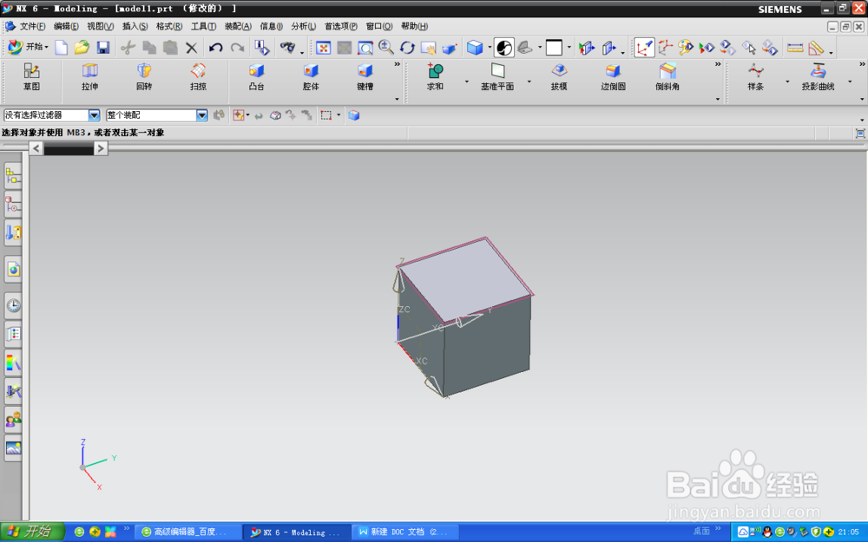The height and width of the screenshot is (542, 868).
Task: Create a new file with New icon
Action: [x=61, y=48]
